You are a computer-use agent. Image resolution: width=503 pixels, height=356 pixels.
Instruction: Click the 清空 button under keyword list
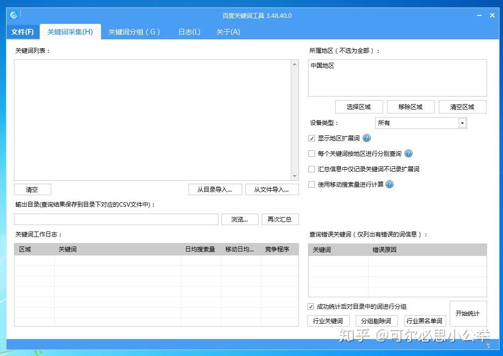pos(32,189)
